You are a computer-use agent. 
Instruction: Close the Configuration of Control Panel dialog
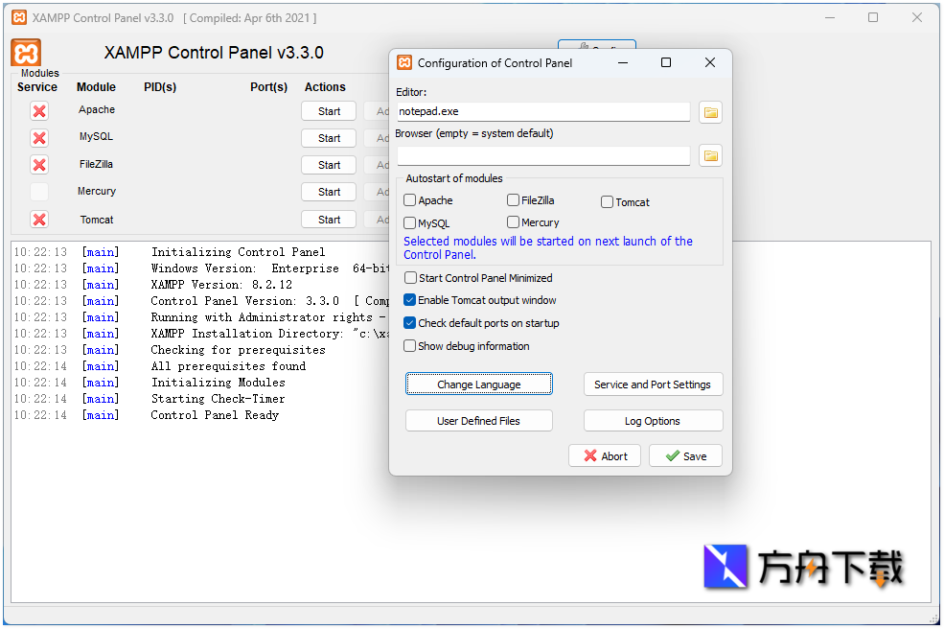[x=710, y=62]
